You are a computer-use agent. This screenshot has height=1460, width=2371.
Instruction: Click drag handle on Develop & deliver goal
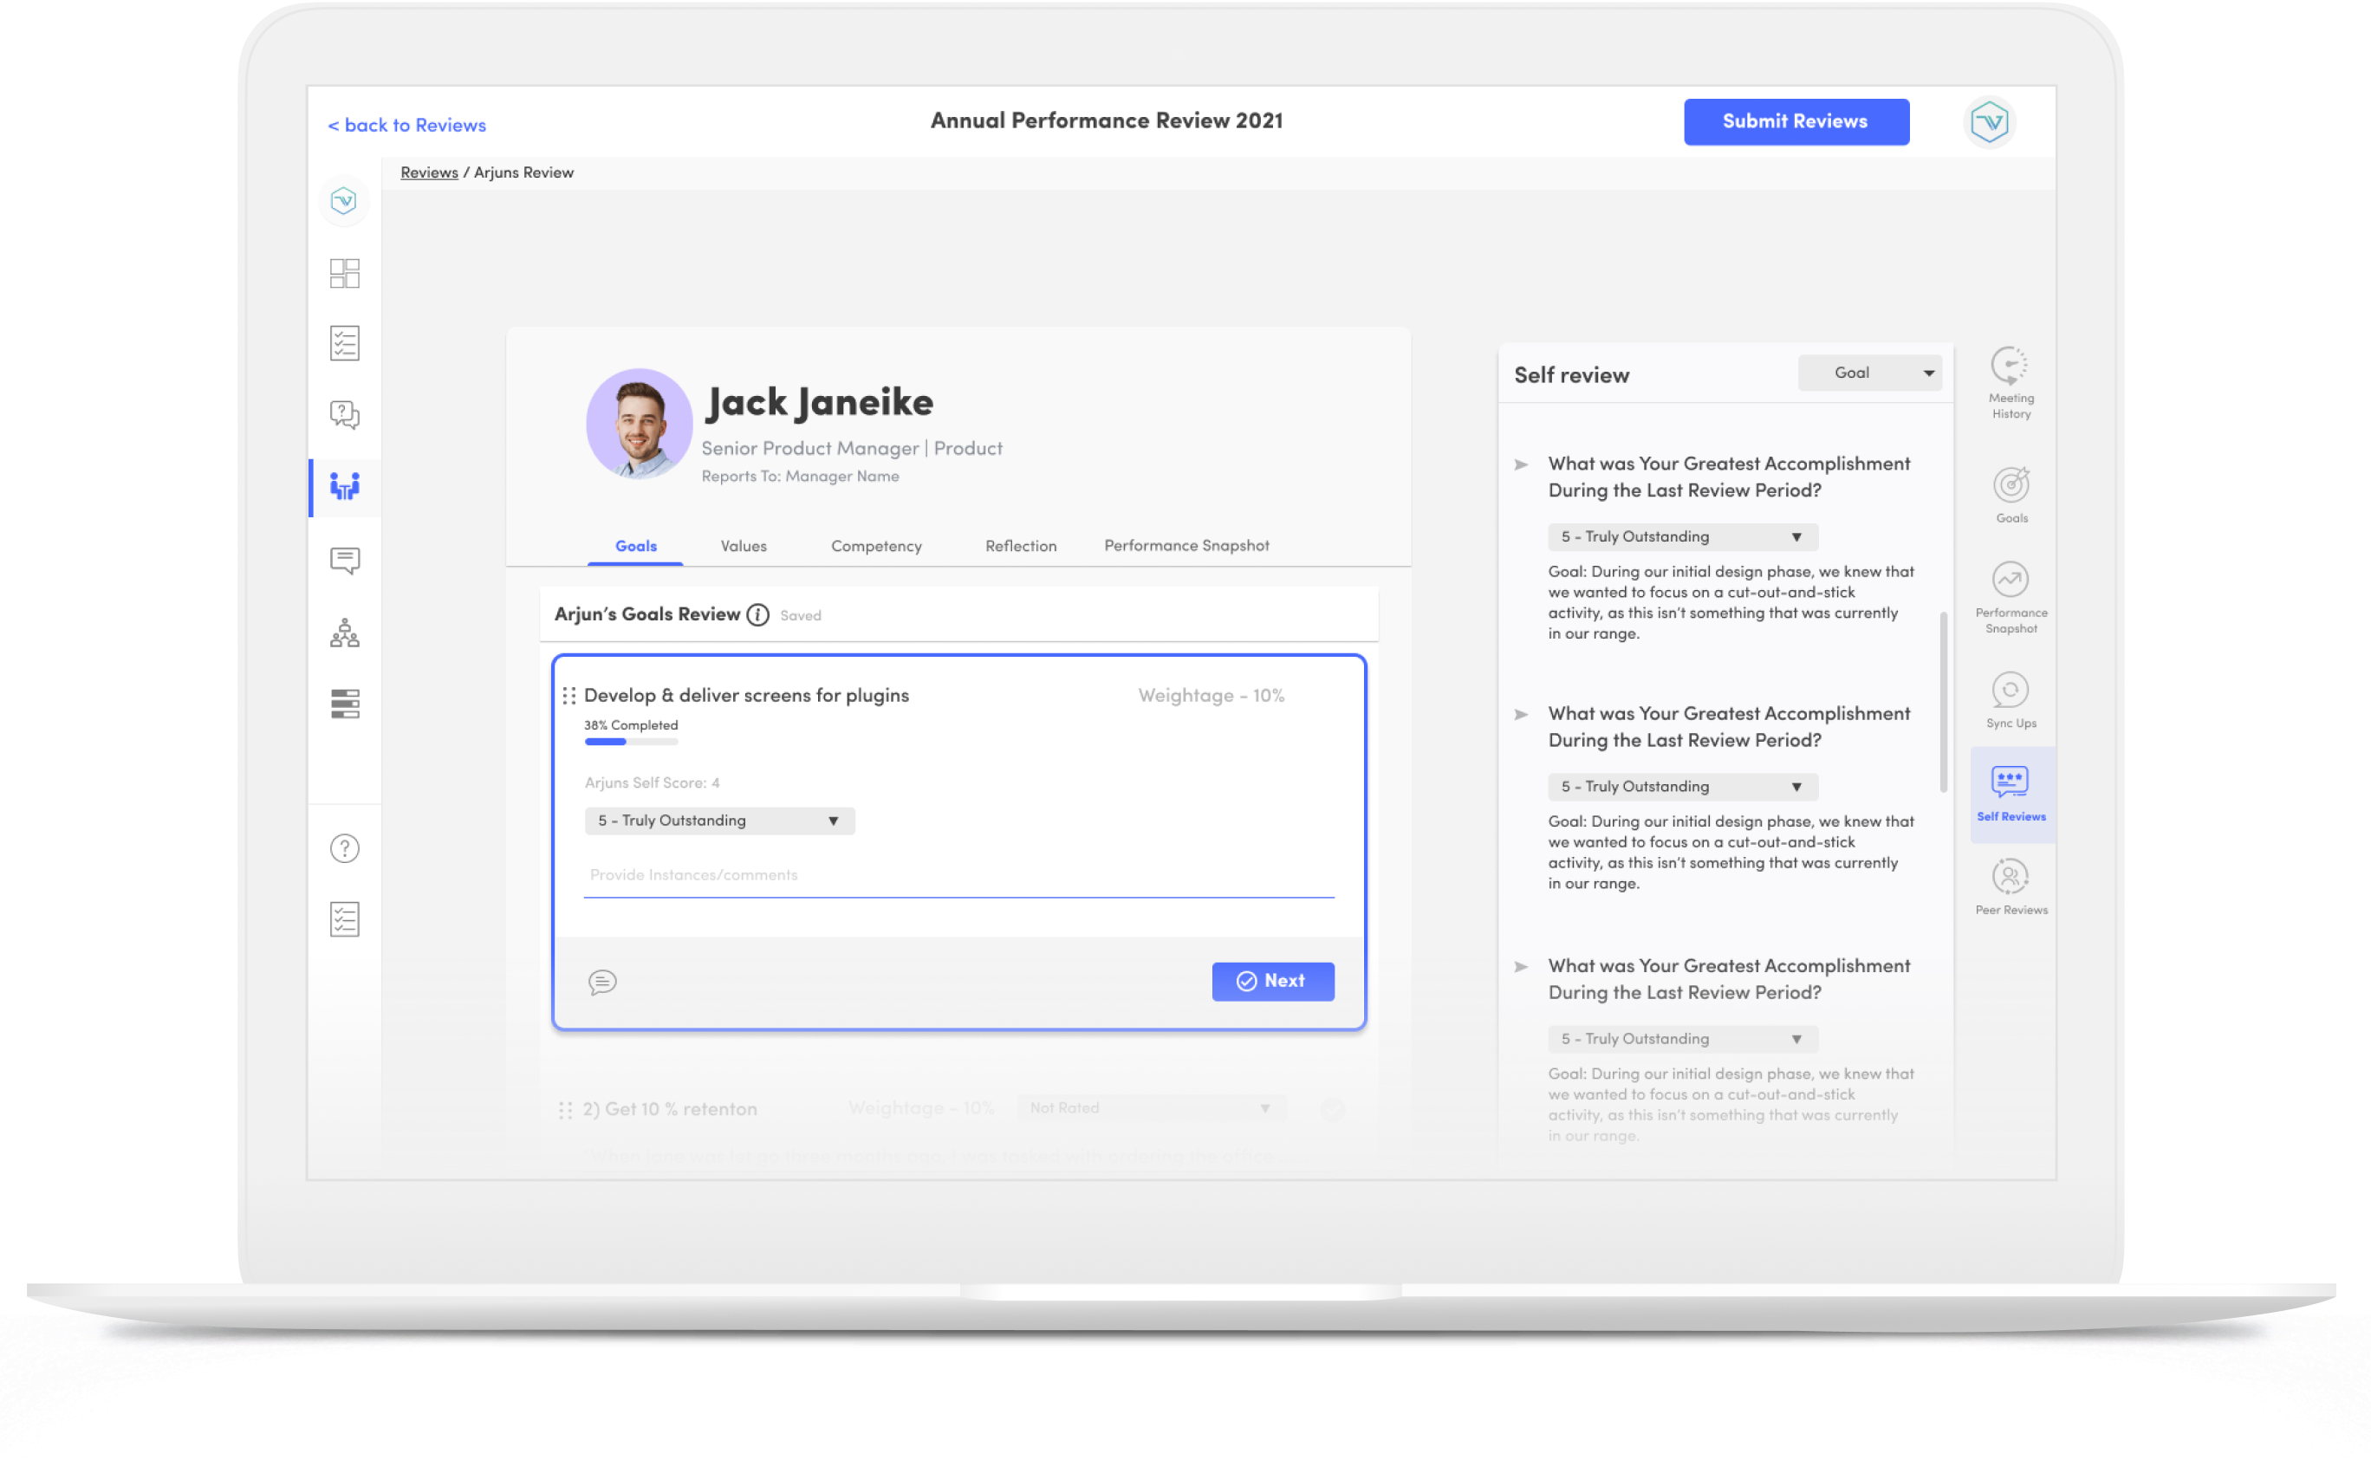pyautogui.click(x=568, y=695)
